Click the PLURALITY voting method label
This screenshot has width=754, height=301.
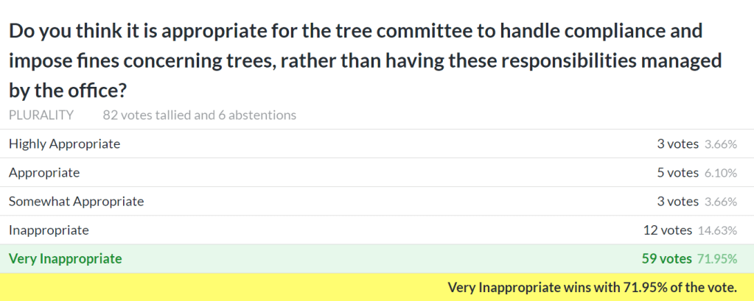click(x=41, y=115)
